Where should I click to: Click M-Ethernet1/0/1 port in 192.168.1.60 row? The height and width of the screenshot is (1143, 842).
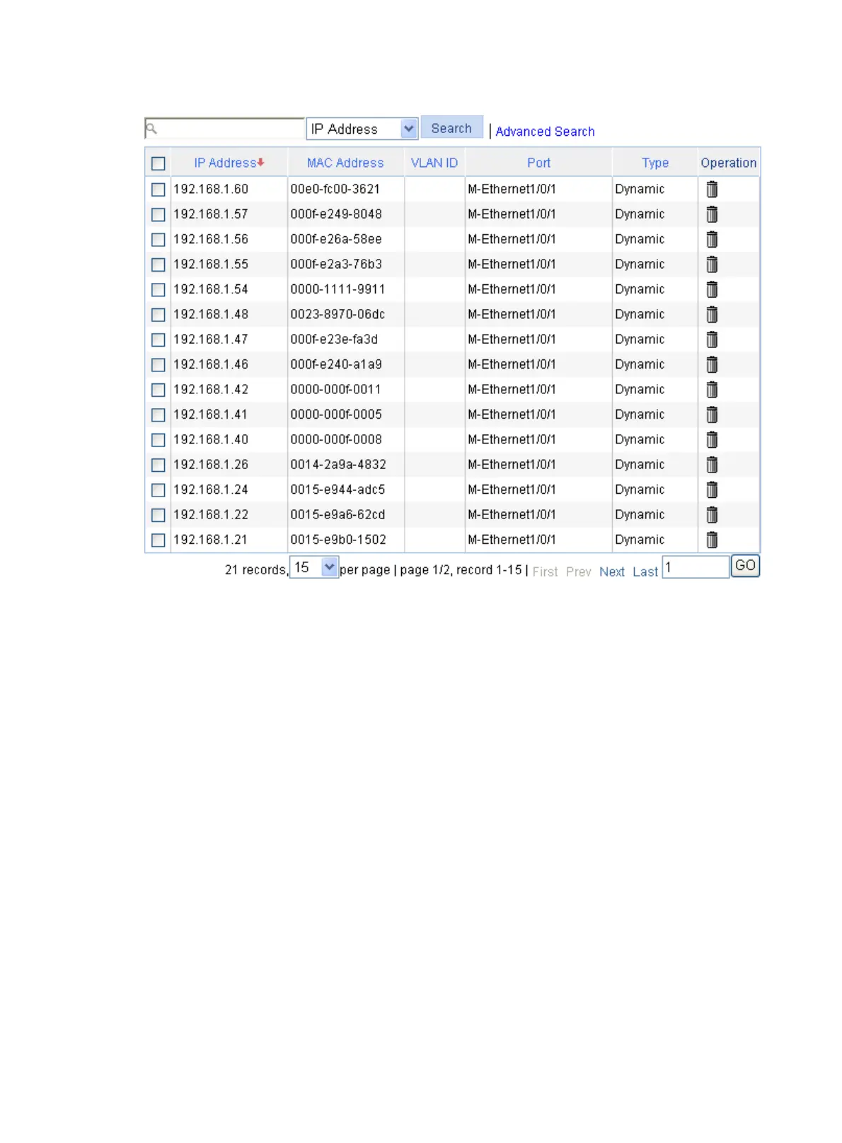click(512, 189)
